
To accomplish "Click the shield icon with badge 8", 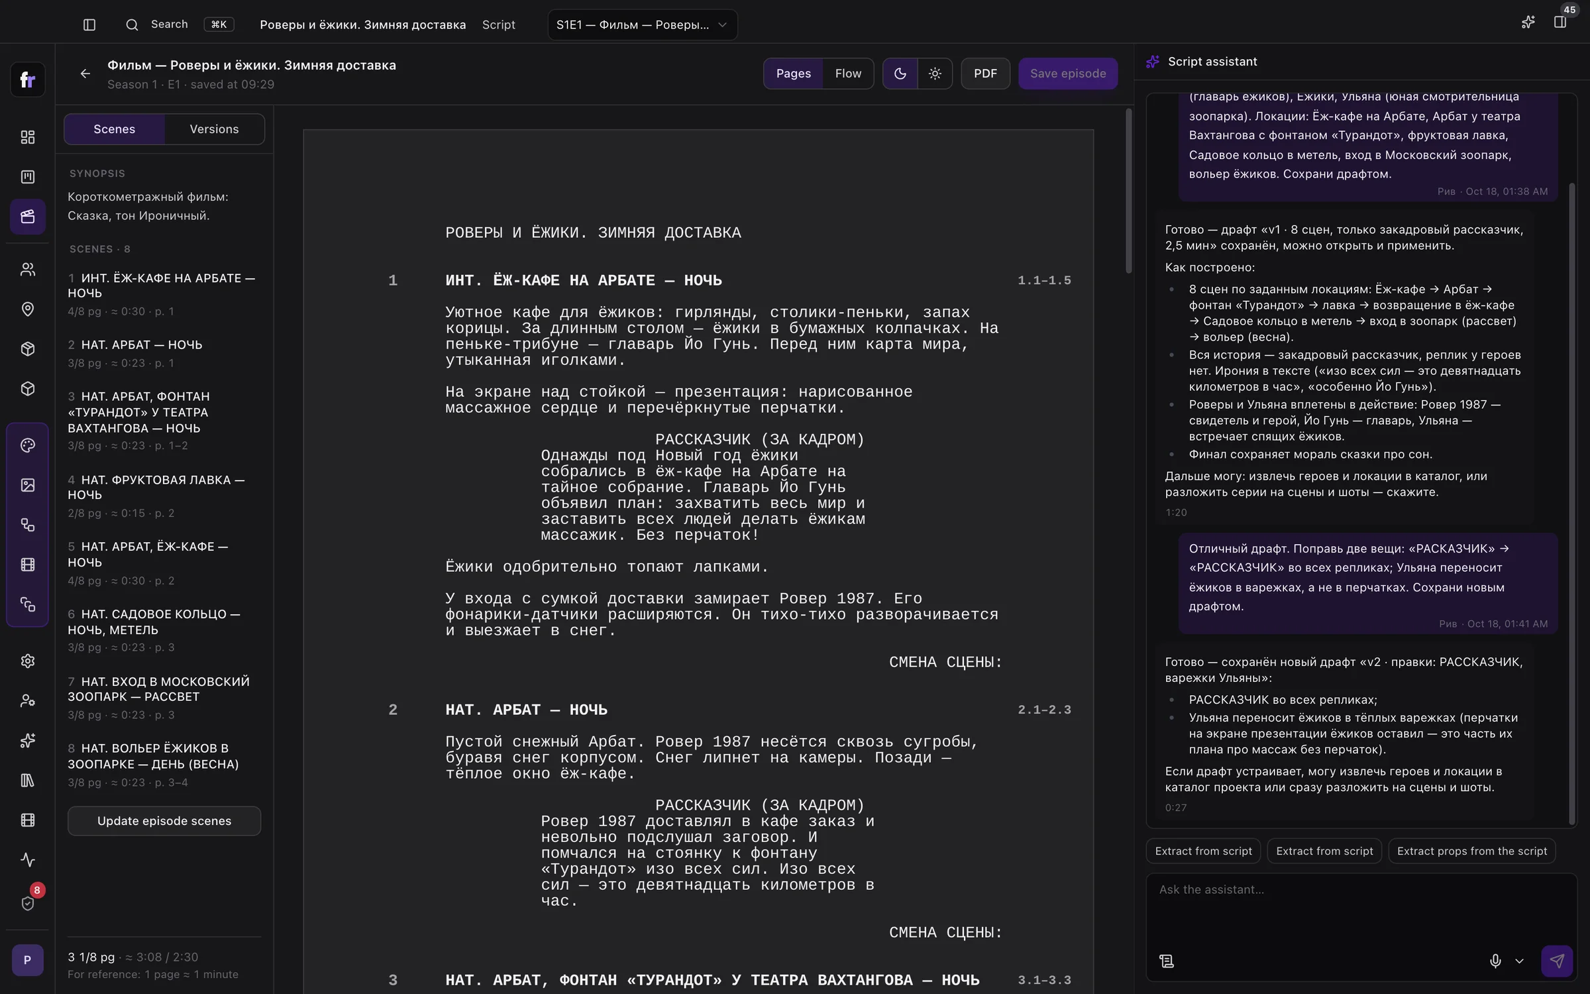I will 28,903.
